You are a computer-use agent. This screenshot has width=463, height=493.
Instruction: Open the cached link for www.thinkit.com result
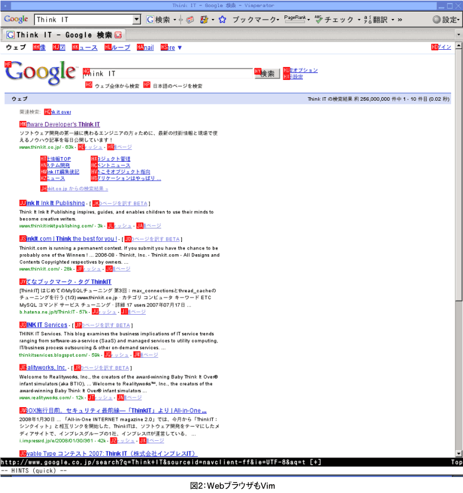[x=89, y=269]
